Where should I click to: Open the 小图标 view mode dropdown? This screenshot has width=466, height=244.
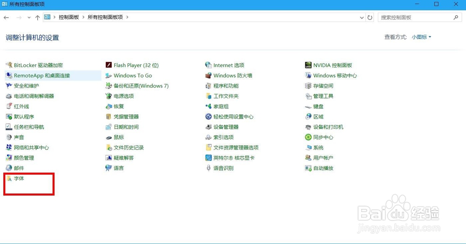coord(421,37)
